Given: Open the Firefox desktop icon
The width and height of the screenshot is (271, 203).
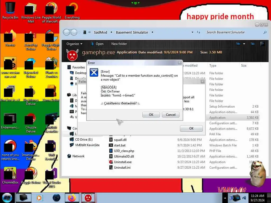Looking at the screenshot, I should click(x=10, y=38).
